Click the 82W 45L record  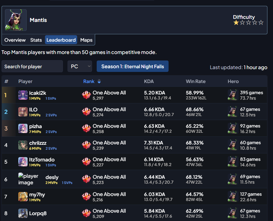pyautogui.click(x=194, y=199)
